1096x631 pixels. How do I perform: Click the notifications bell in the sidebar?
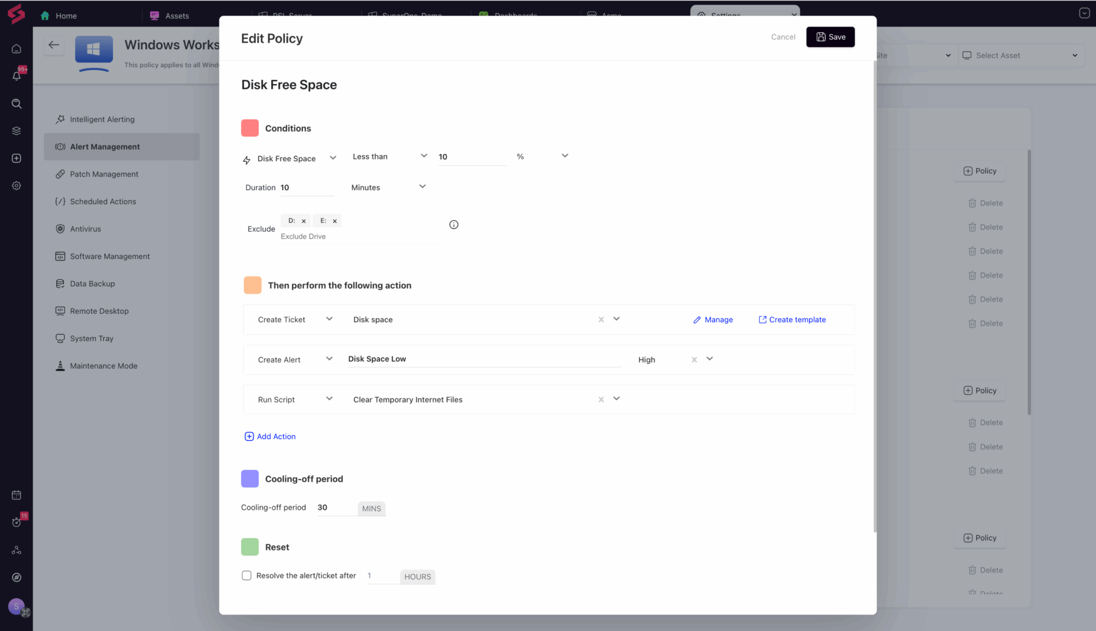17,76
